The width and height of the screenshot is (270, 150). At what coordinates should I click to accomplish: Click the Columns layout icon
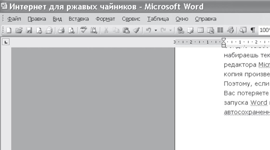[220, 30]
